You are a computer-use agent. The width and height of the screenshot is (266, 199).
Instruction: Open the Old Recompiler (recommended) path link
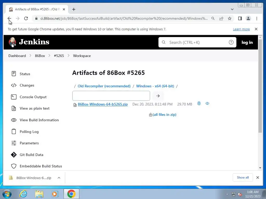[104, 86]
